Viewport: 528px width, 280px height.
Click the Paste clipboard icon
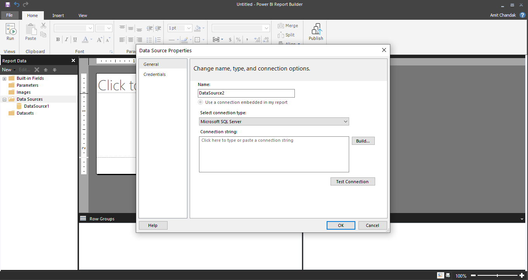pos(31,29)
